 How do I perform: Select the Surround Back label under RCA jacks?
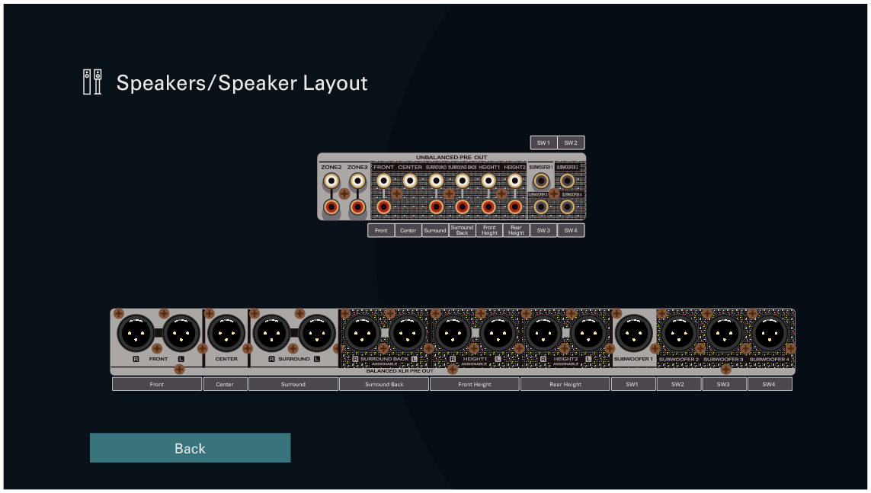pos(462,230)
